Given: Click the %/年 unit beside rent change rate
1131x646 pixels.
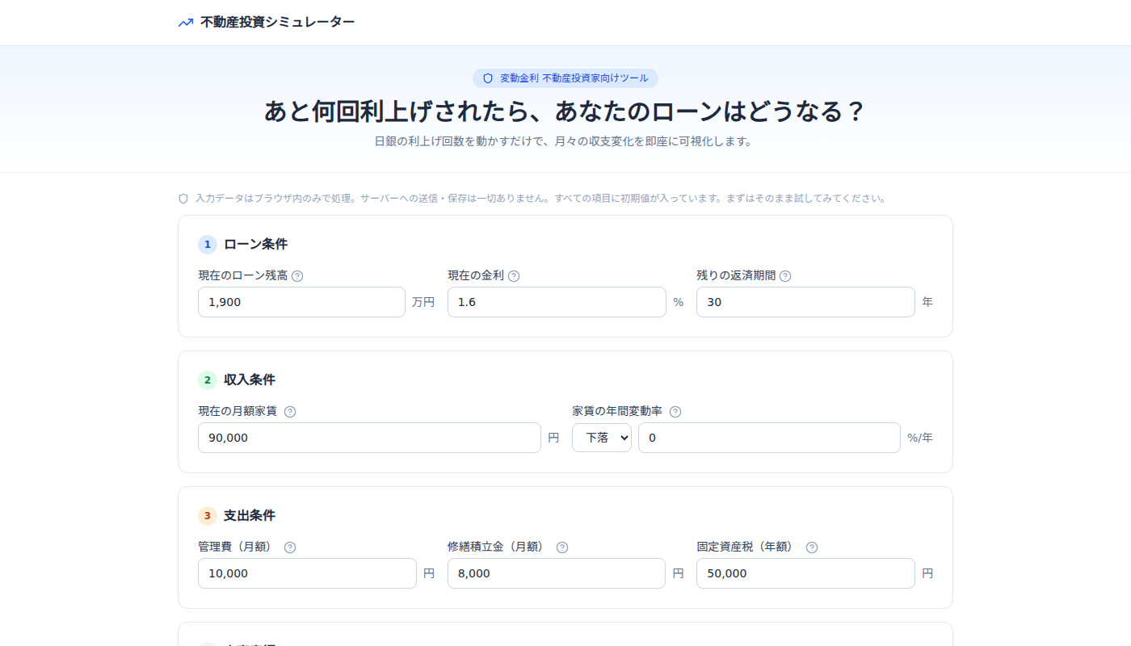Looking at the screenshot, I should click(x=920, y=438).
